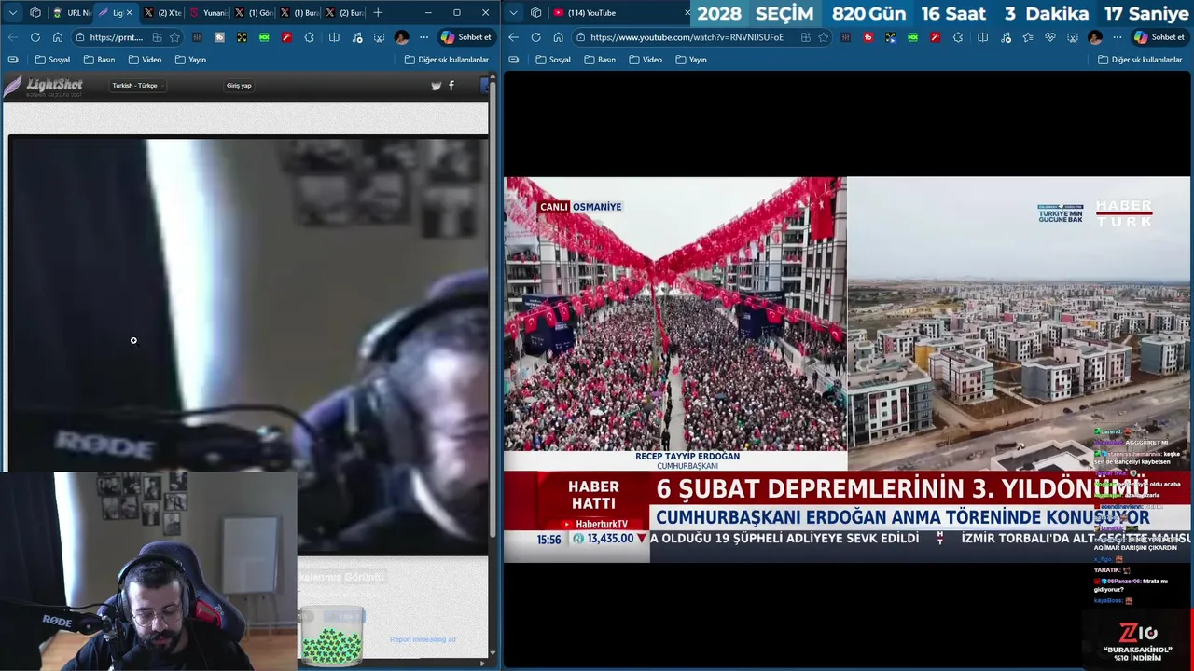Open music note icon in left browser toolbar
The width and height of the screenshot is (1194, 671).
356,37
